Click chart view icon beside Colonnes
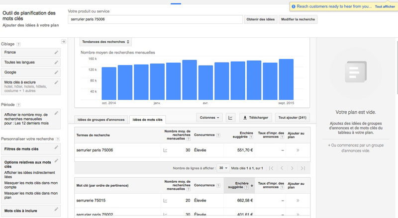The width and height of the screenshot is (398, 218). [x=230, y=118]
